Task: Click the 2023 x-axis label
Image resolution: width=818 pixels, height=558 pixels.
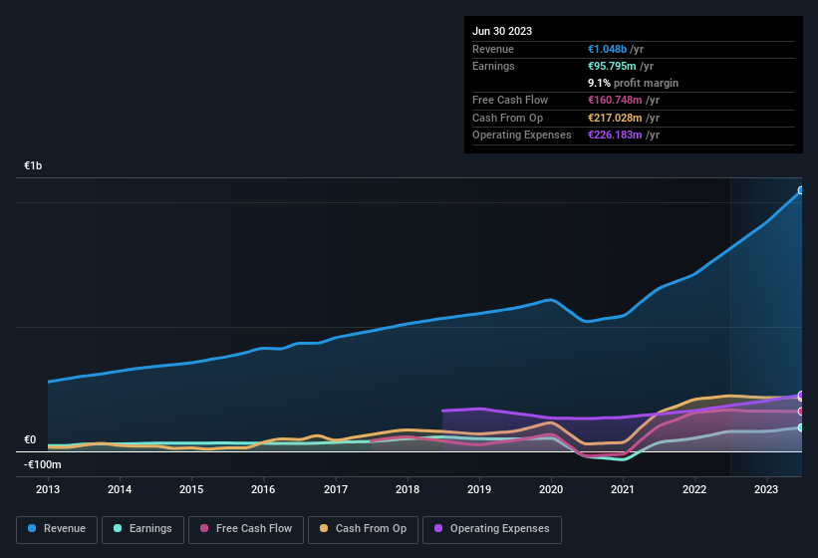Action: coord(766,489)
